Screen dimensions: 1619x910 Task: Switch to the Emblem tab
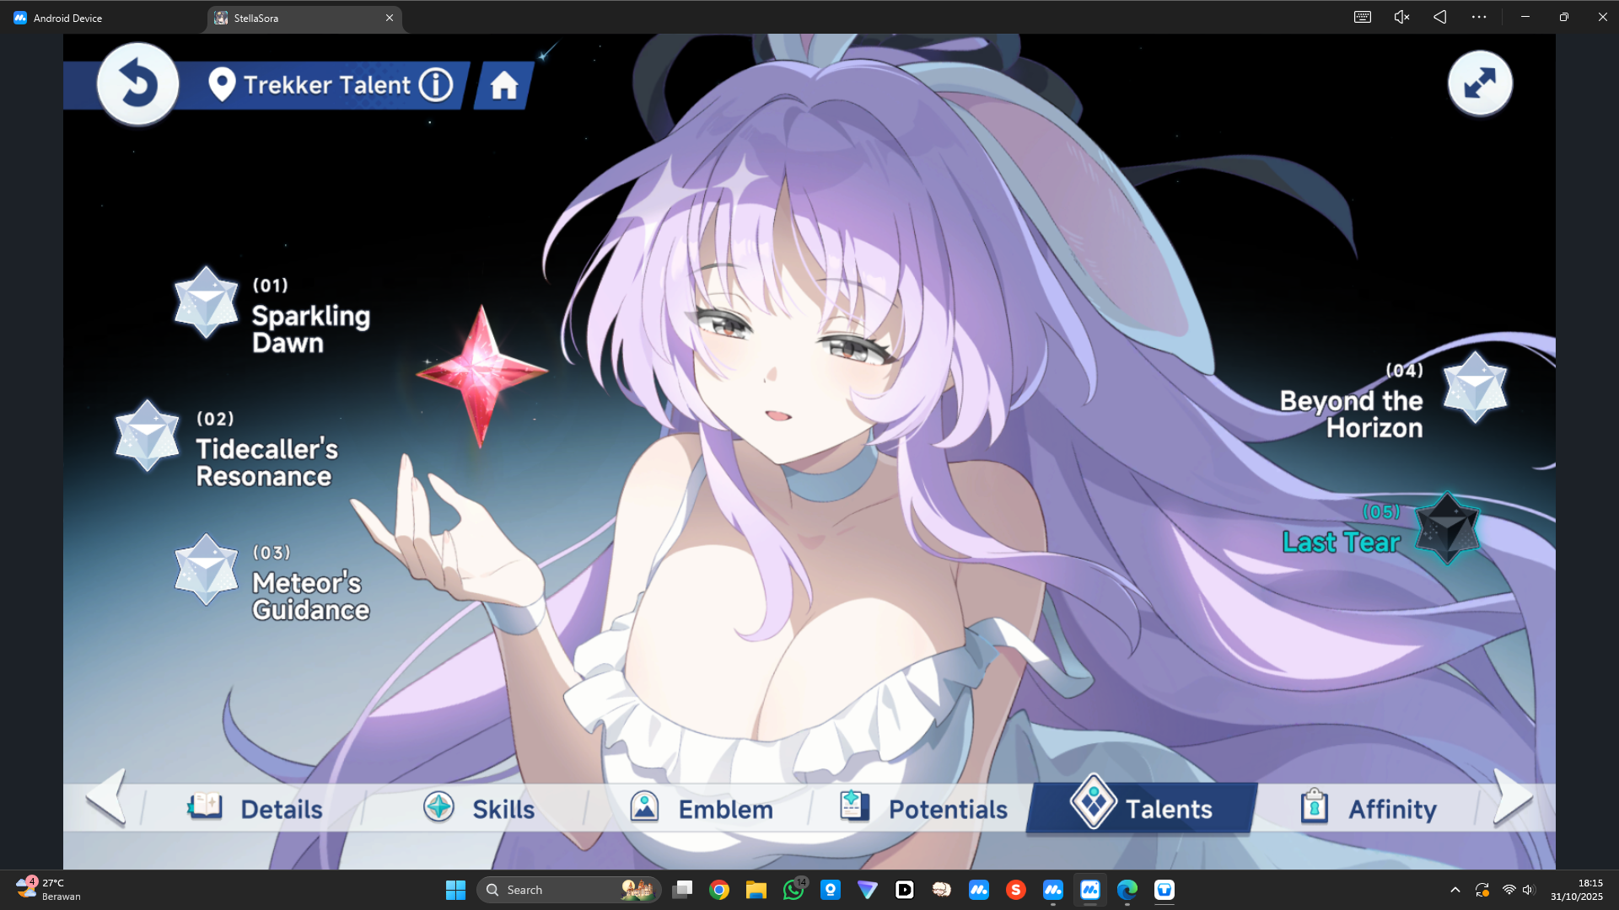click(702, 809)
